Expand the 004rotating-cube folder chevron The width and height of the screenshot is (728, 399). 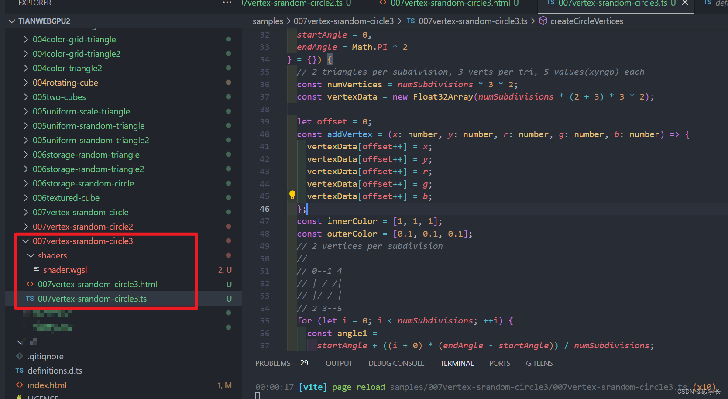coord(26,83)
